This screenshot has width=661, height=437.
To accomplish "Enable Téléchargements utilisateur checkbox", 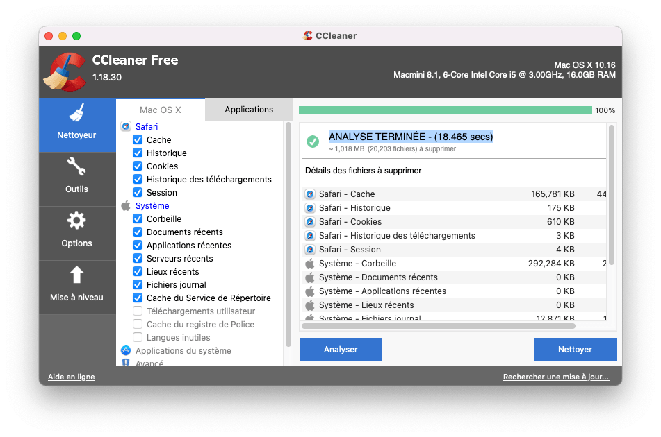I will point(138,311).
